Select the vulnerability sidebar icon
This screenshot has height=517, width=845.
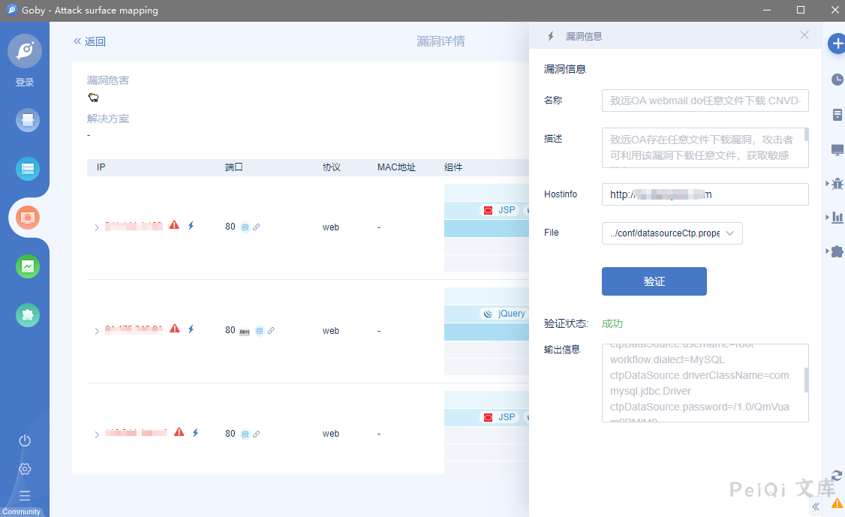(27, 218)
